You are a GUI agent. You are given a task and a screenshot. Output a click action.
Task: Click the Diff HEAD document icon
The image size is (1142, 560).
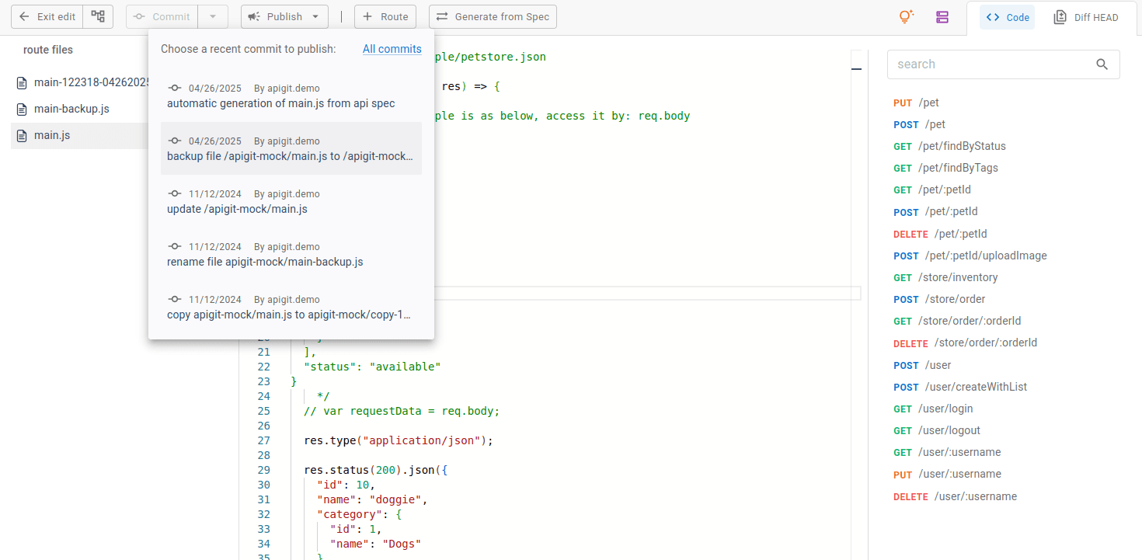[x=1060, y=17]
